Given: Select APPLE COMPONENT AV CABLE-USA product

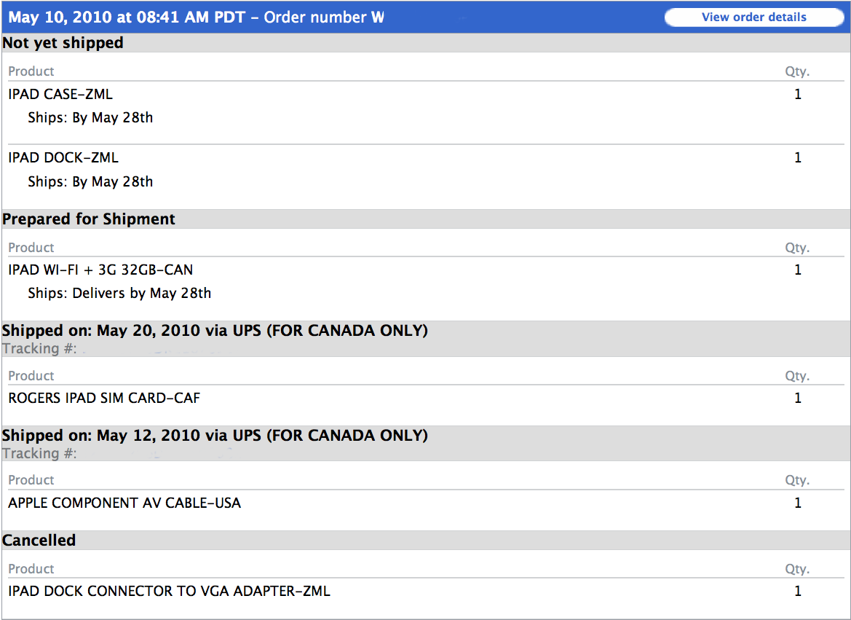Looking at the screenshot, I should pos(124,503).
